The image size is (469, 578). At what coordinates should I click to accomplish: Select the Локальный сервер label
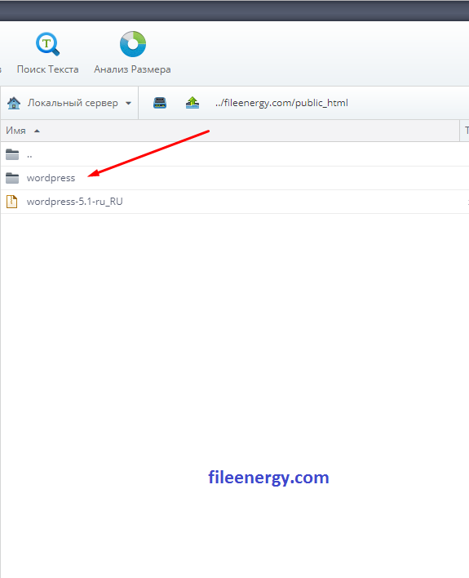[73, 103]
